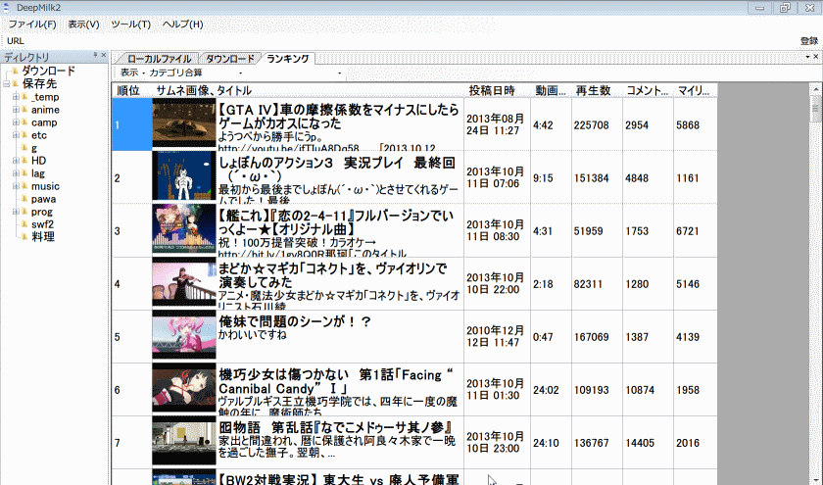Screen dimensions: 823x485
Task: Click into the URL input field
Action: 410,40
